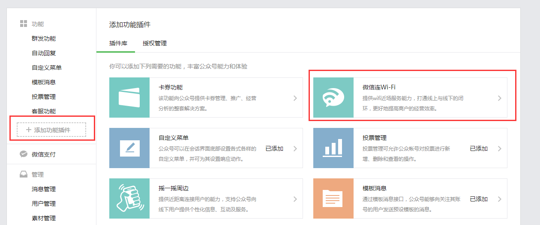Go to 自动回复 in the sidebar
This screenshot has width=540, height=225.
tap(44, 53)
